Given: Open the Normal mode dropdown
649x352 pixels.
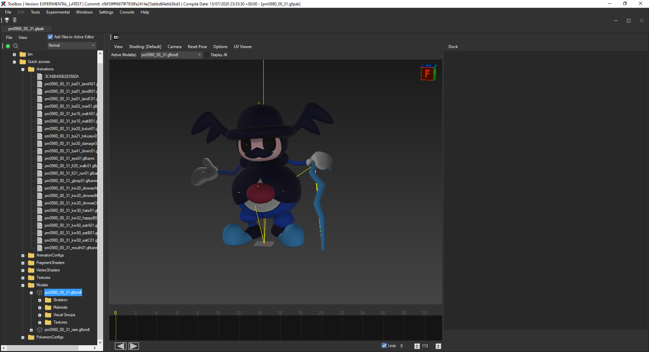Looking at the screenshot, I should [x=72, y=45].
